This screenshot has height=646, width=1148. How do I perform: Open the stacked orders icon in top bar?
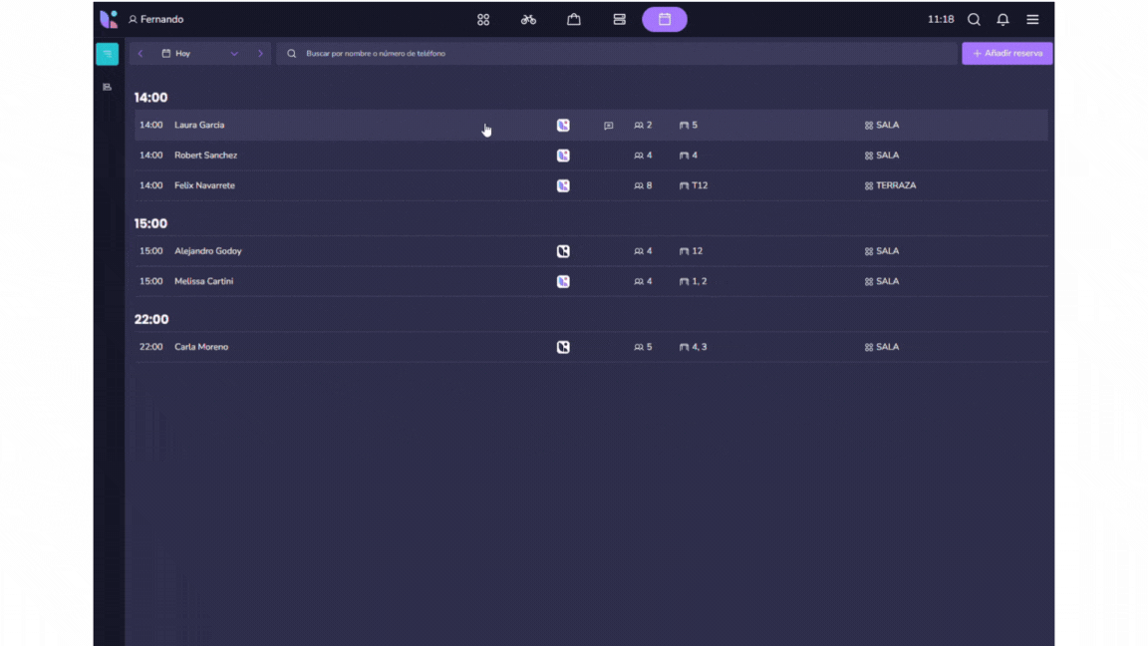point(619,19)
